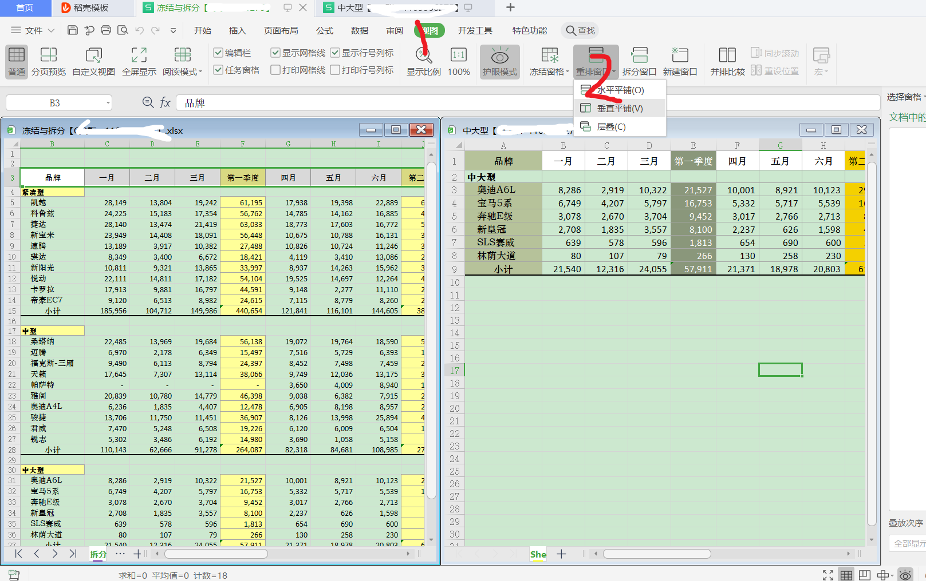This screenshot has width=926, height=581.
Task: Open the 首页 home tab
Action: click(x=25, y=7)
